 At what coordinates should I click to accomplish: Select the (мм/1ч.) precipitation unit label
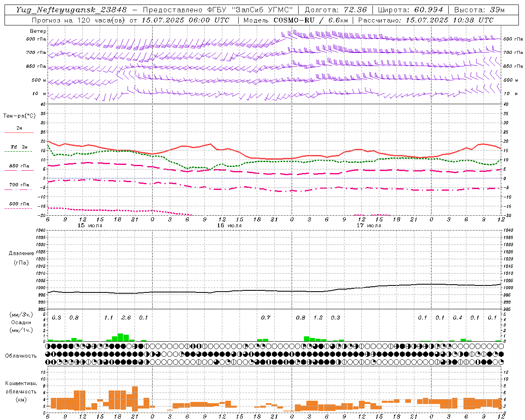pyautogui.click(x=21, y=330)
